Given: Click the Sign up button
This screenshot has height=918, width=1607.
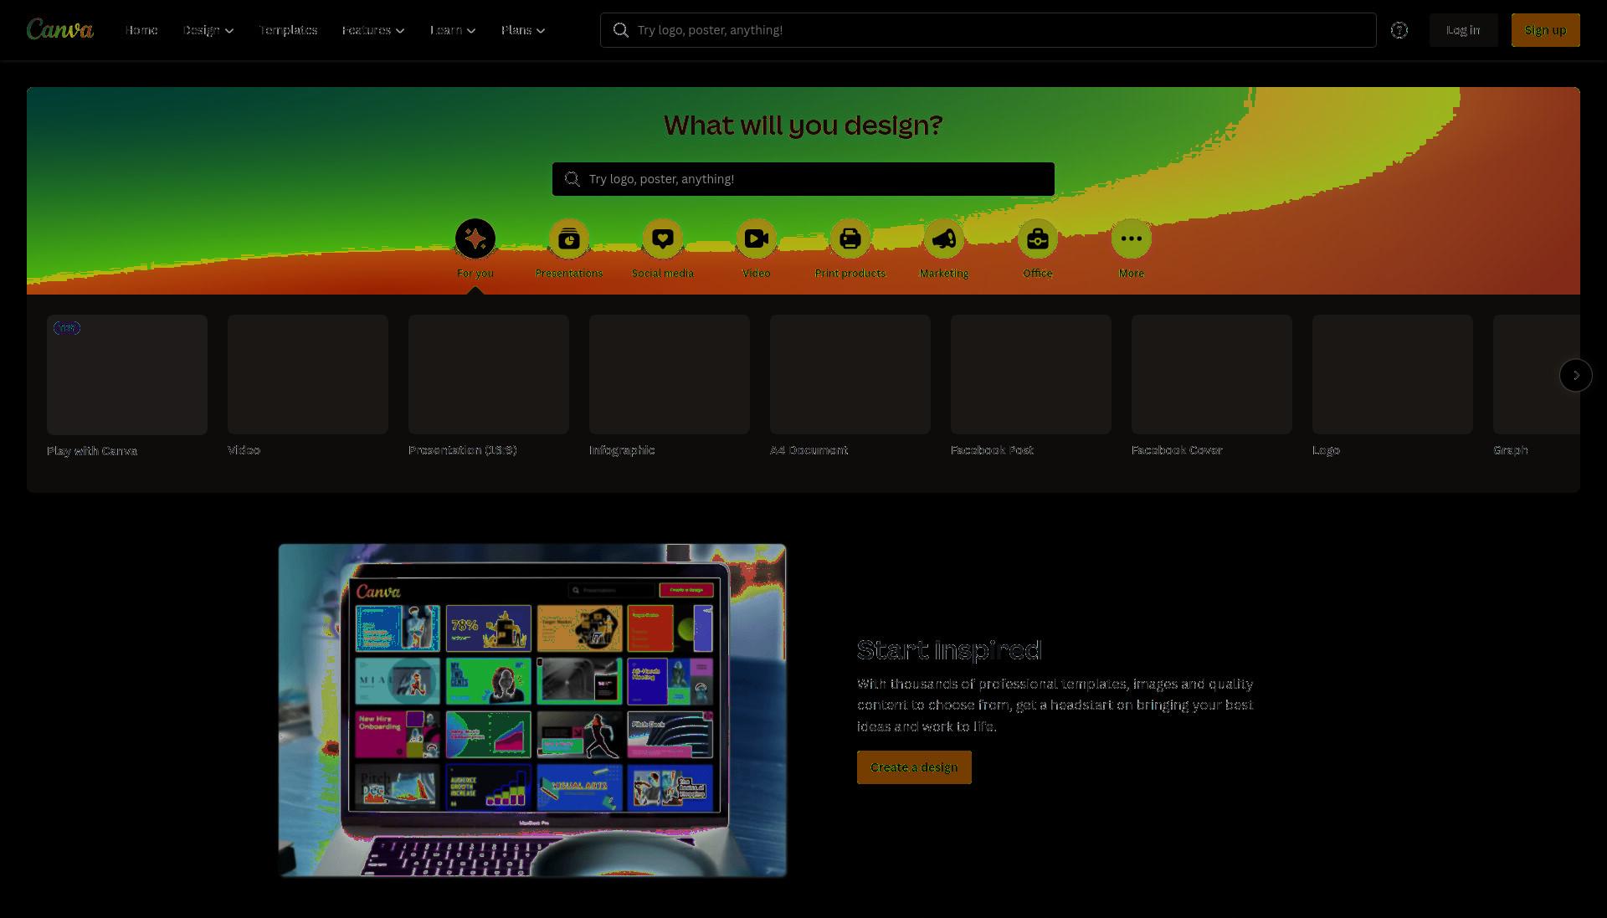Looking at the screenshot, I should pyautogui.click(x=1545, y=30).
